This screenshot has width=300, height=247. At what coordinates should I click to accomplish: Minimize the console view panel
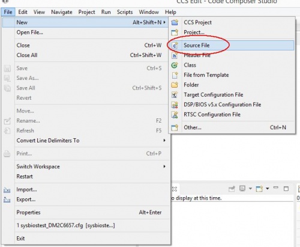276,188
